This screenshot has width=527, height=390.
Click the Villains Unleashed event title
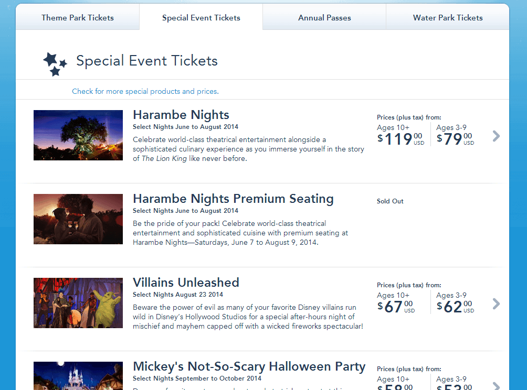pyautogui.click(x=186, y=283)
